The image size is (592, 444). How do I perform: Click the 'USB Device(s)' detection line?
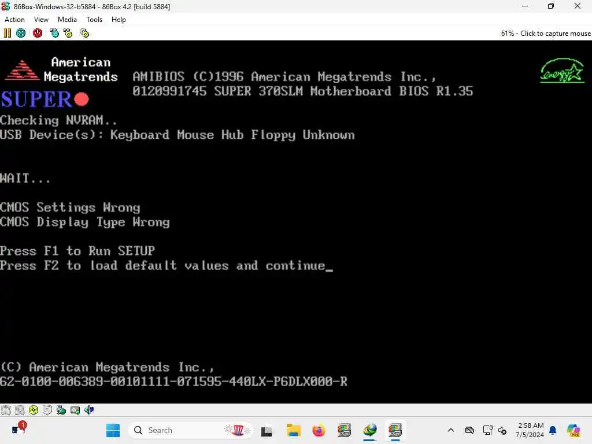(x=177, y=135)
